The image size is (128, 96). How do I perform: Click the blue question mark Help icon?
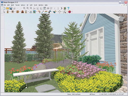(68, 8)
